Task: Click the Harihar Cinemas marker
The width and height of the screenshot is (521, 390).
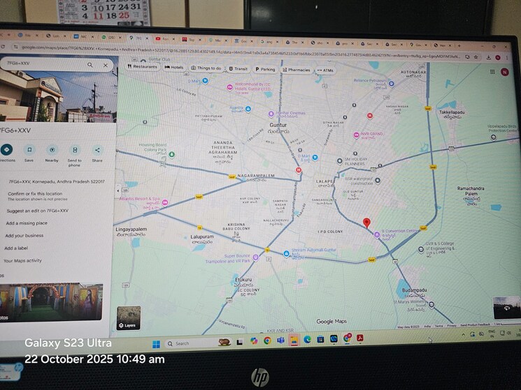Action: click(x=271, y=114)
